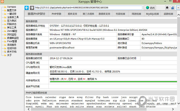180x111 pixels.
Task: Switch to the 组件支持 tab
Action: (x=72, y=14)
